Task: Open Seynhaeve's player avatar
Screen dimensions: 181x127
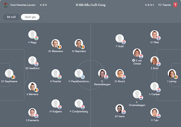Action: pos(9,73)
